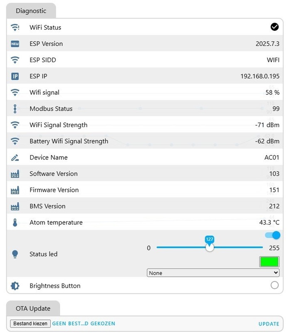
Task: Click the Status led brightness slider handle
Action: (x=210, y=247)
